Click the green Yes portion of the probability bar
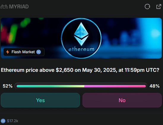 click(x=50, y=86)
